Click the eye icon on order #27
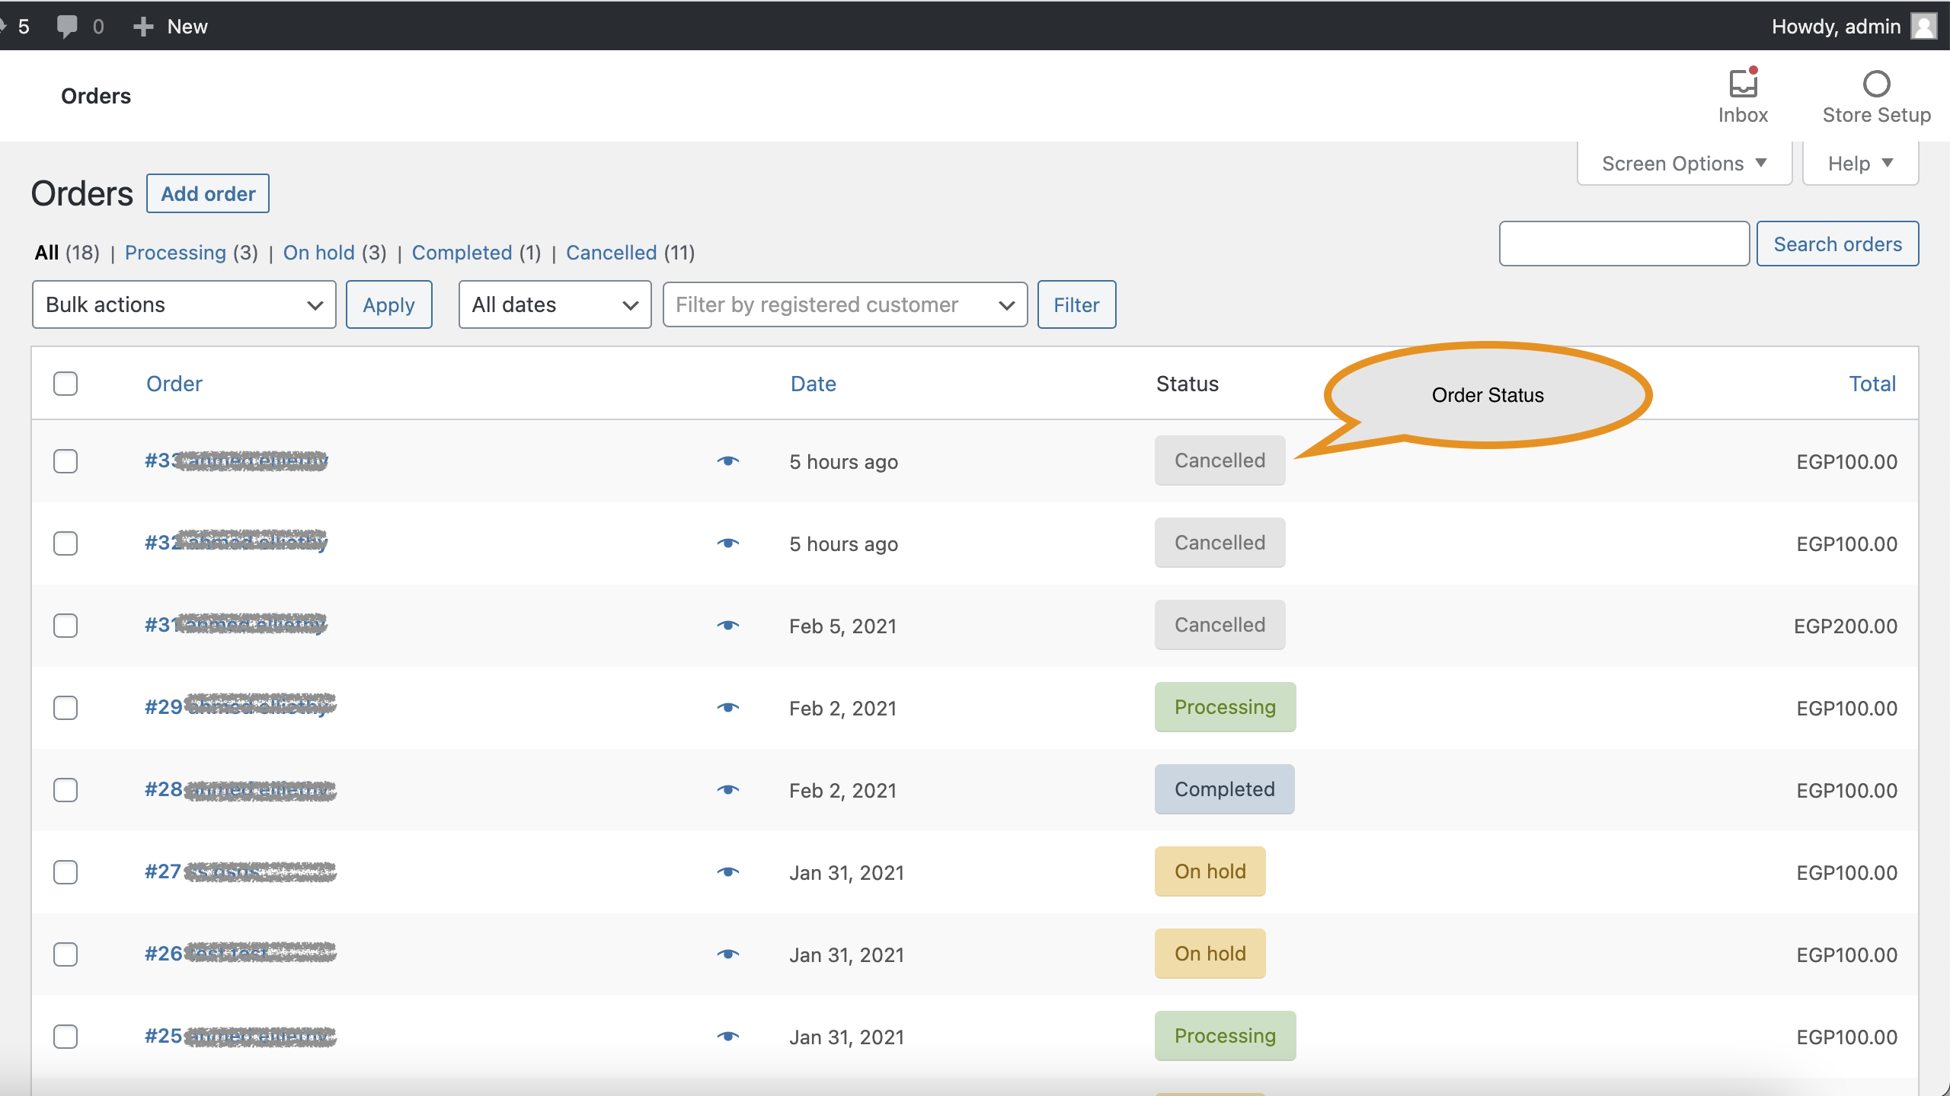This screenshot has width=1950, height=1096. [x=727, y=871]
